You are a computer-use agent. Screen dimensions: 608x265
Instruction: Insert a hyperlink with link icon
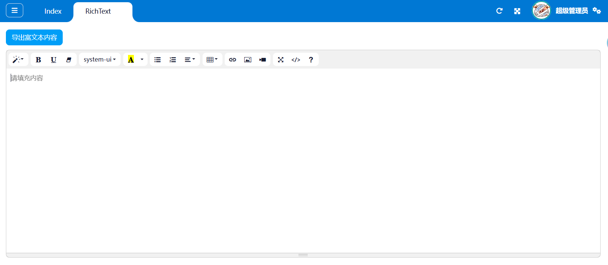pos(232,59)
